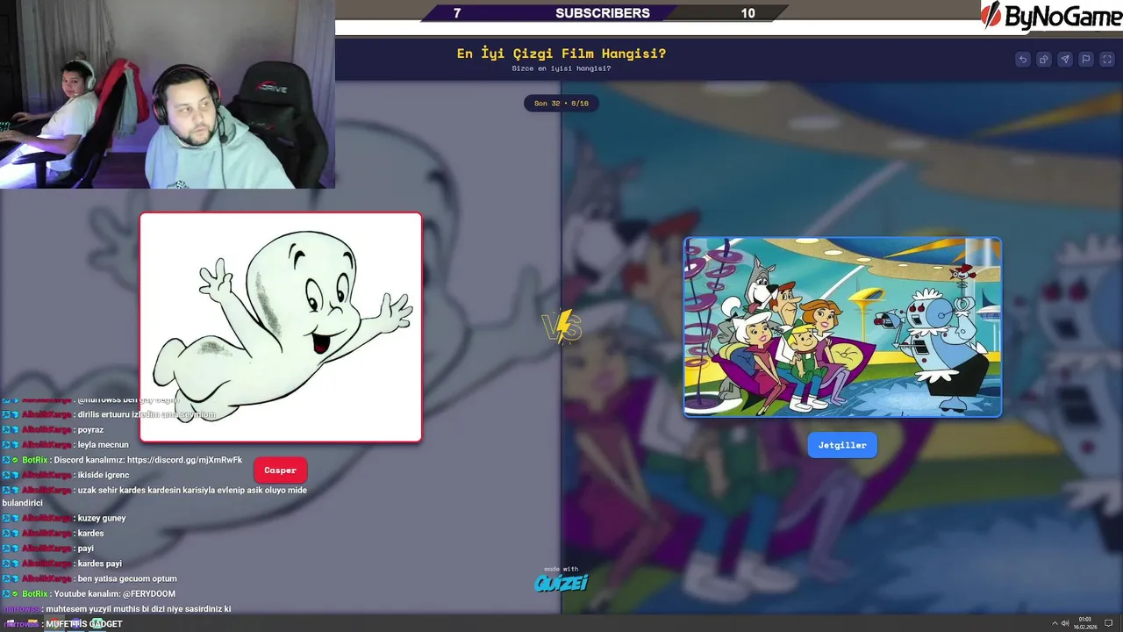Image resolution: width=1123 pixels, height=632 pixels.
Task: Select the Casper ghost picture card
Action: click(x=281, y=327)
